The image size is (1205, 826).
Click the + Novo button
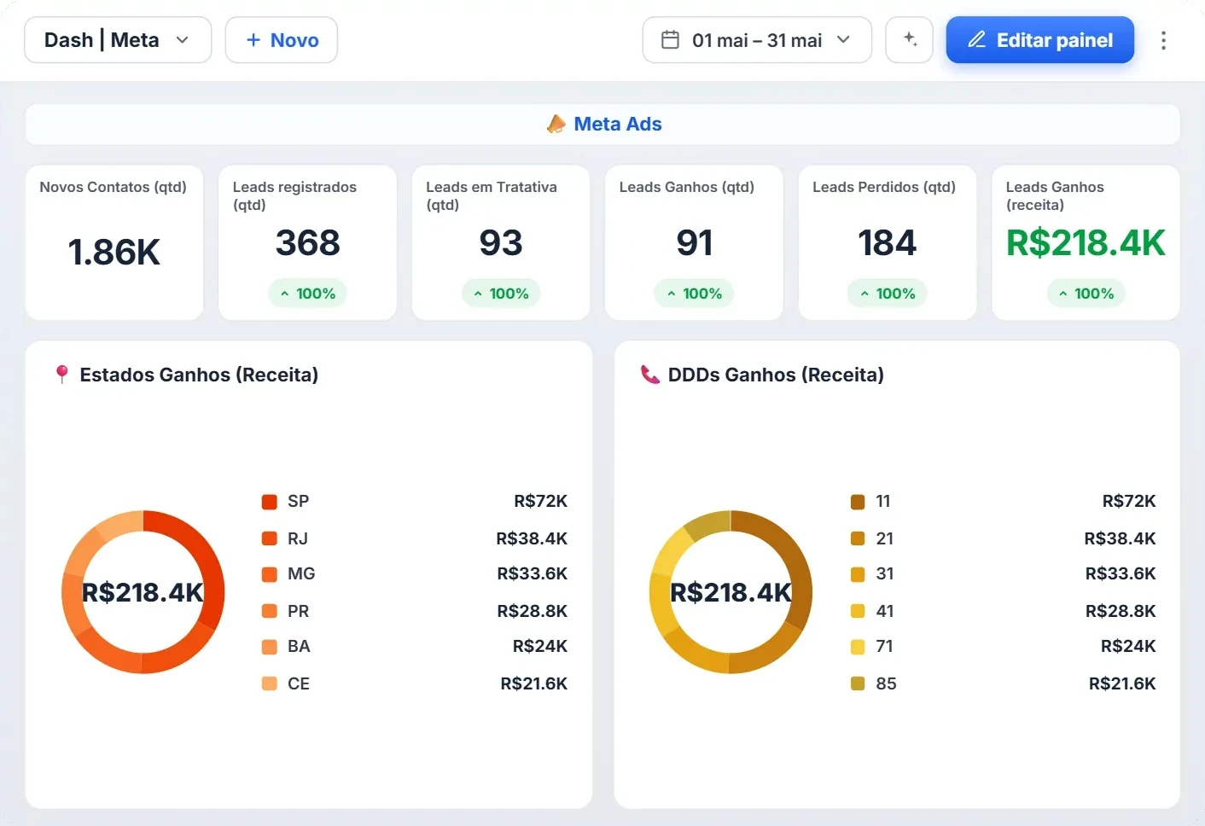[282, 40]
